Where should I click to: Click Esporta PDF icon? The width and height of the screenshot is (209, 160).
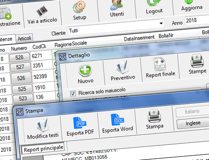tap(80, 123)
